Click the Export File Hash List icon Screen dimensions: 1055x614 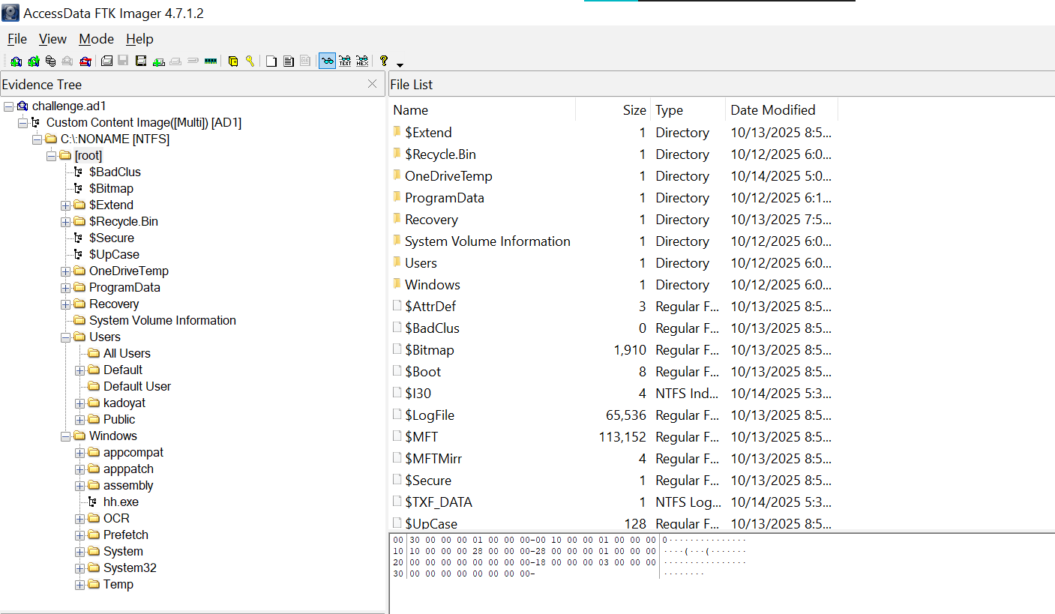pyautogui.click(x=289, y=61)
